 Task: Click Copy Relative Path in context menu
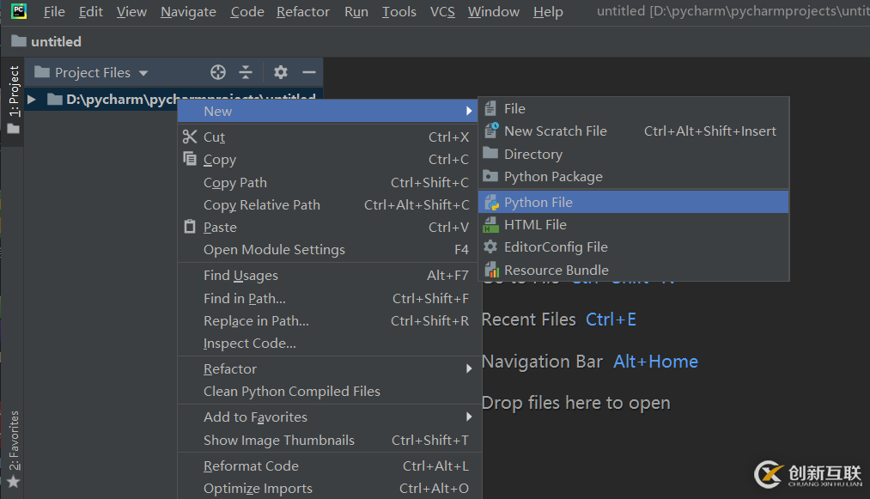click(x=261, y=205)
